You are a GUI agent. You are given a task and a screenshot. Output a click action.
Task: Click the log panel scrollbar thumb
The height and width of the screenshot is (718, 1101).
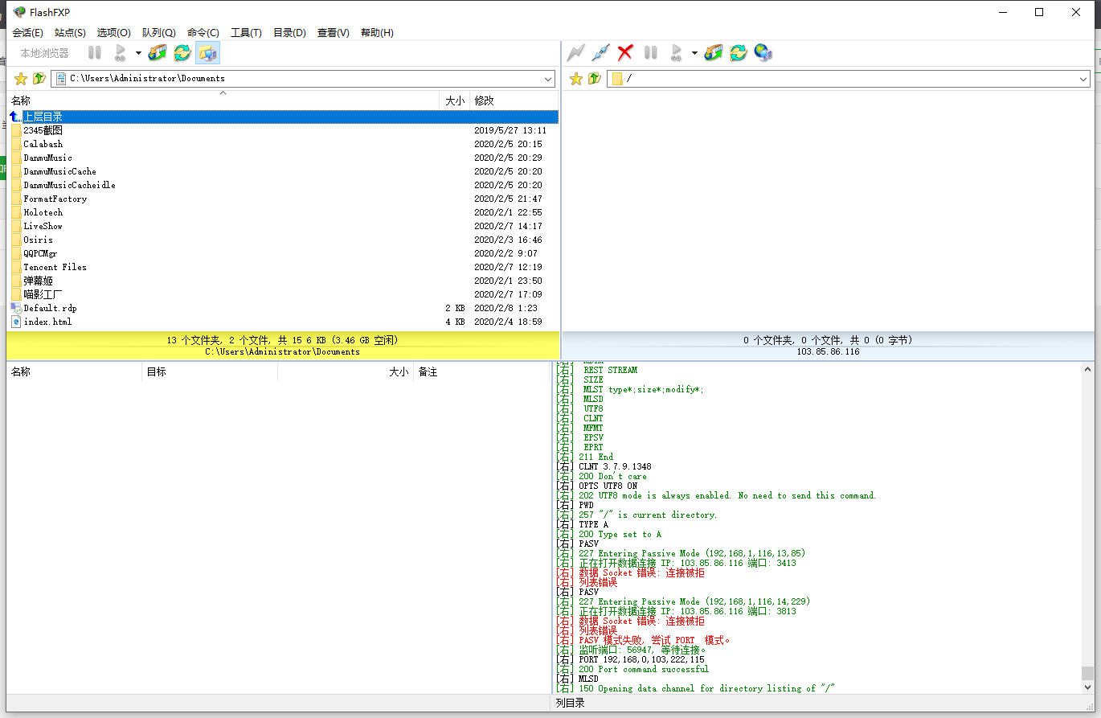tap(1087, 673)
